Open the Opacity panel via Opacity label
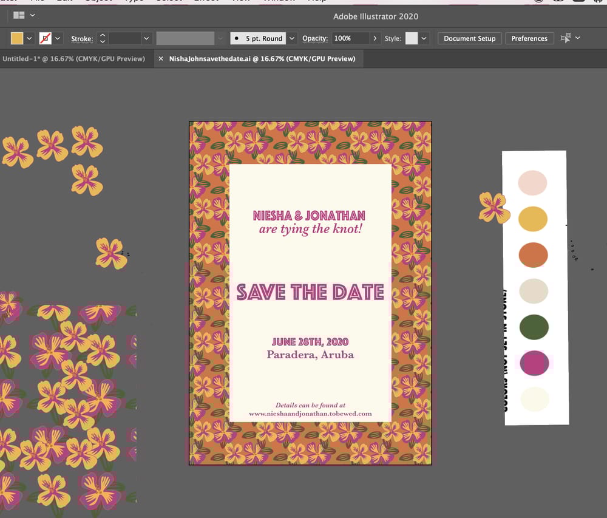Screen dimensions: 607x518 [315, 38]
